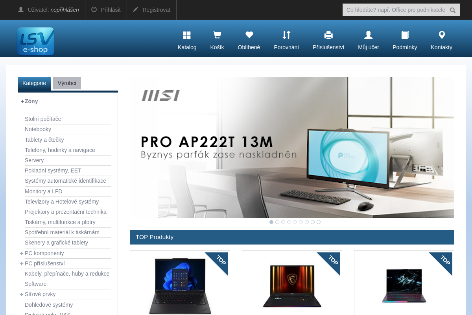Open the Software category
This screenshot has width=472, height=315.
(35, 284)
